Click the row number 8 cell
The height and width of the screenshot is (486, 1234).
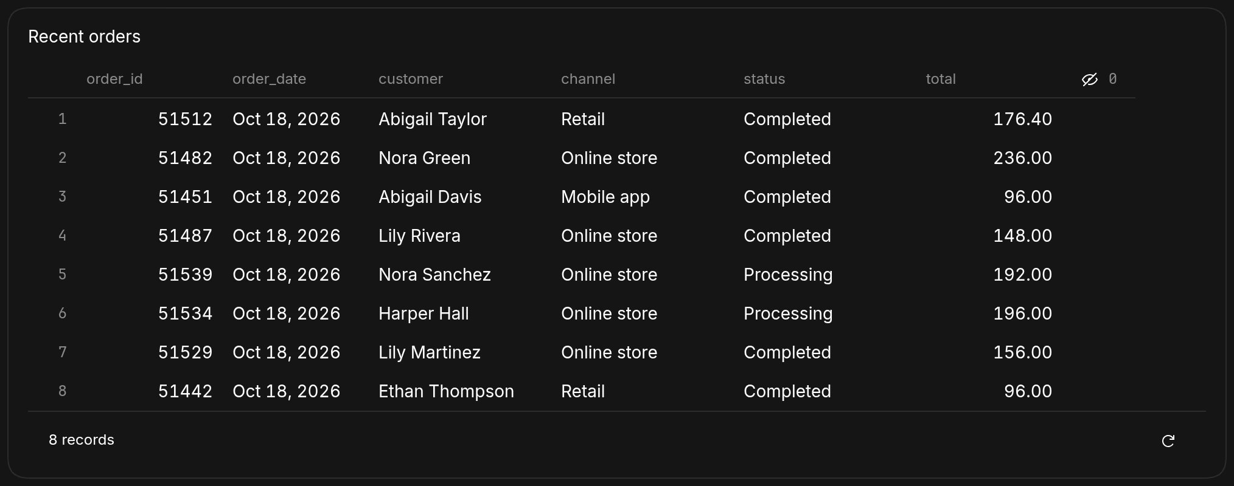[62, 391]
